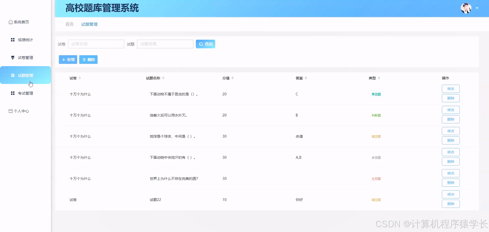The width and height of the screenshot is (489, 232).
Task: Open 试卷管理 in the sidebar
Action: 25,58
